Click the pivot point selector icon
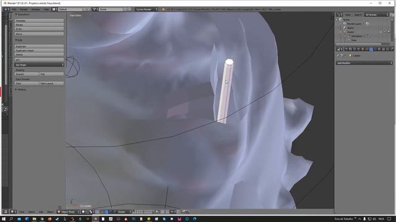 (91, 212)
